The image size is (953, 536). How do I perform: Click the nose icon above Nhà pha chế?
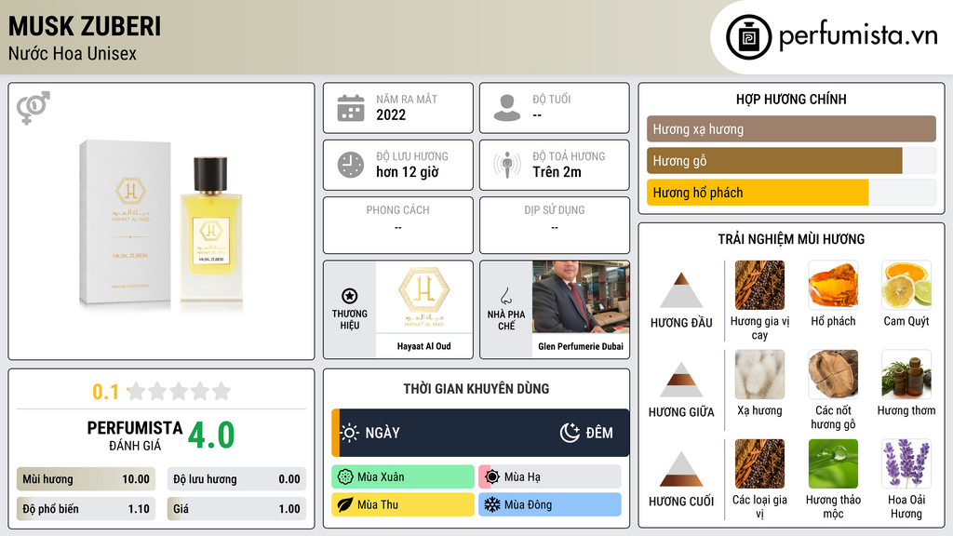(505, 296)
